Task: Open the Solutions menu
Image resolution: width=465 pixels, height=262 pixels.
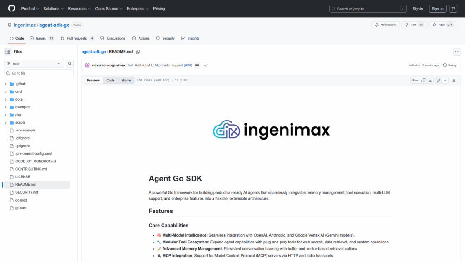Action: pyautogui.click(x=54, y=9)
